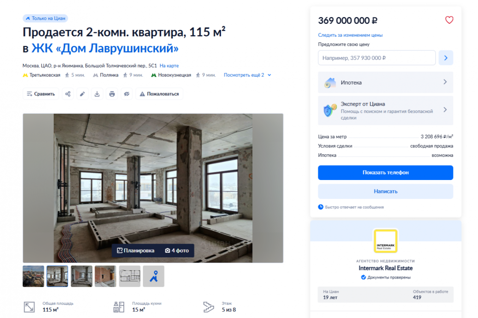The width and height of the screenshot is (478, 318).
Task: Click Быстро отвечает на сообщения clock icon
Action: point(321,207)
